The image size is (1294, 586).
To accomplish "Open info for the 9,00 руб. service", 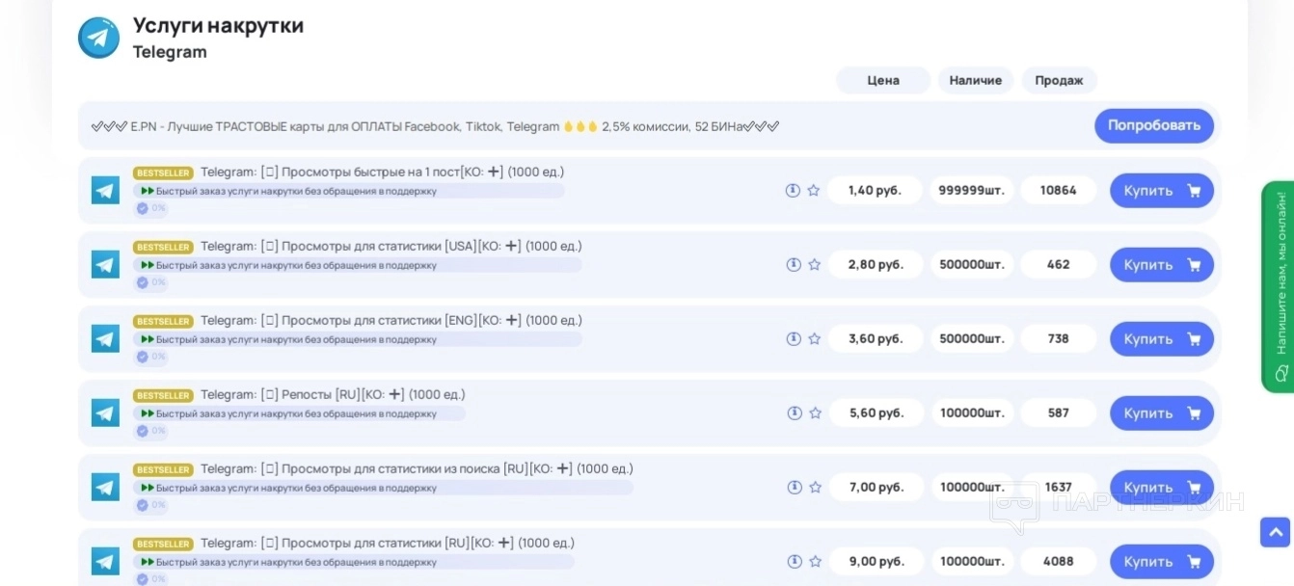I will (x=794, y=562).
